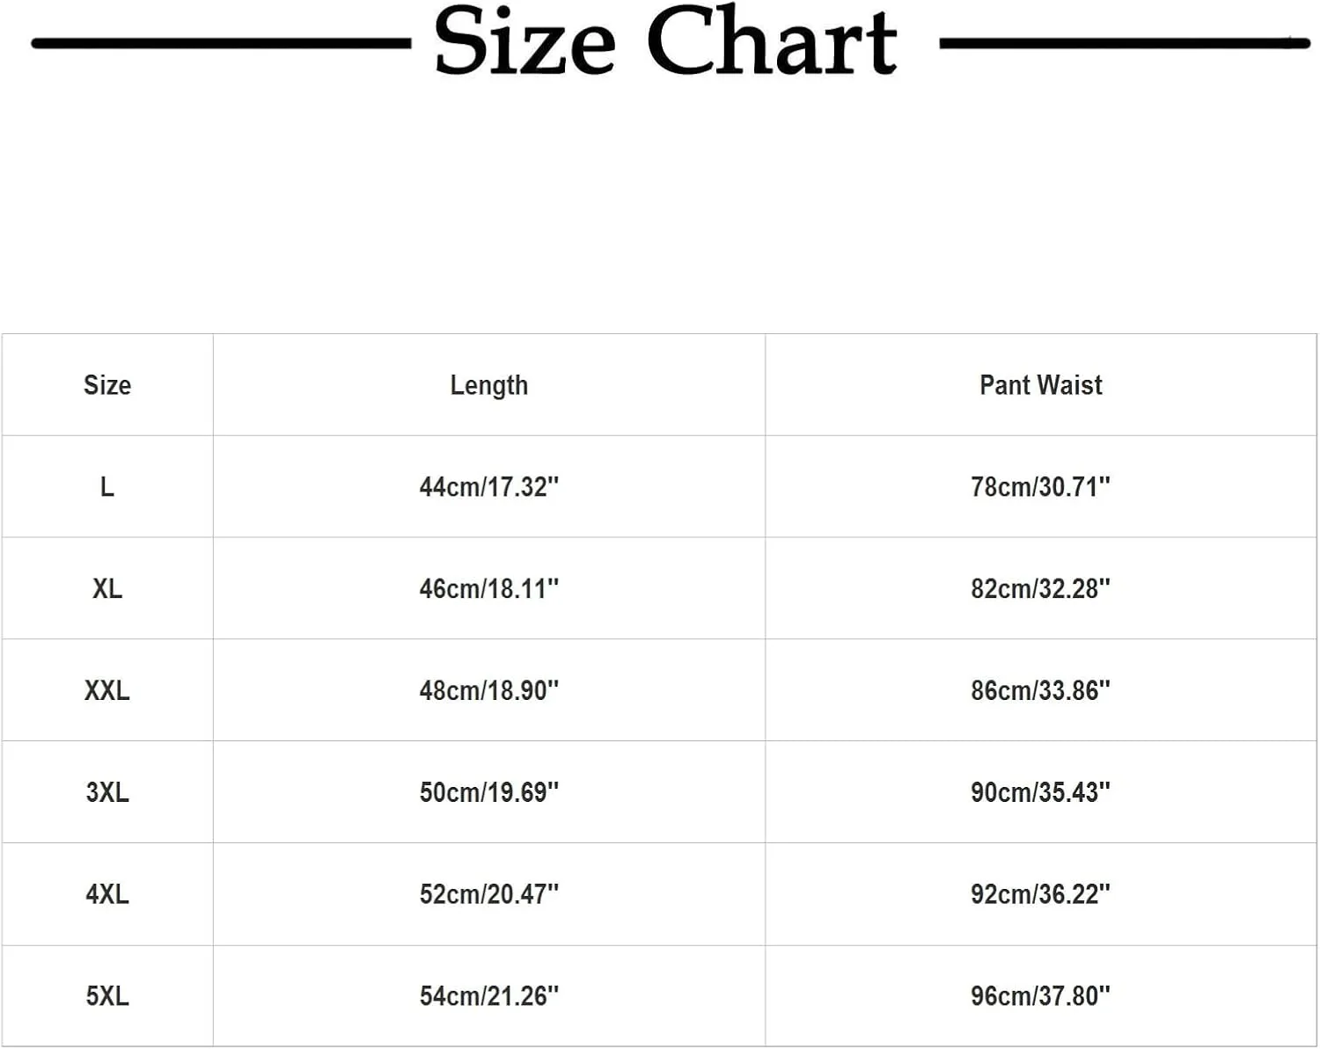Select the 54cm/21.26" length cell
1320x1049 pixels.
(x=489, y=996)
